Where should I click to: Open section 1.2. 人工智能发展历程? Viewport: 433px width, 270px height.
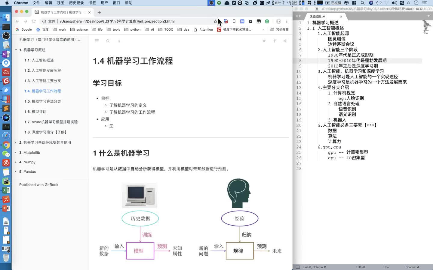pos(43,70)
